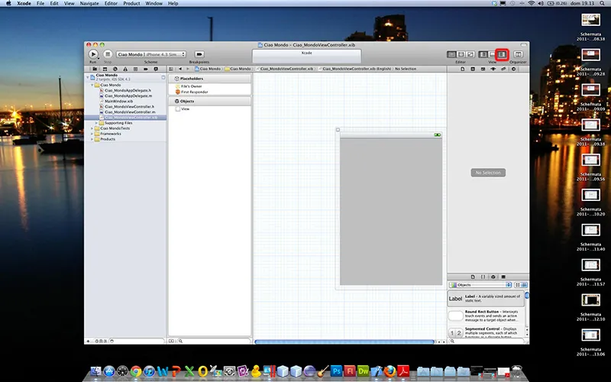Click the object library search field
611x382 pixels.
(x=487, y=341)
